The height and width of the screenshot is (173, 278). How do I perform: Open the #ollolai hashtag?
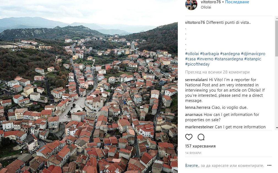[192, 54]
